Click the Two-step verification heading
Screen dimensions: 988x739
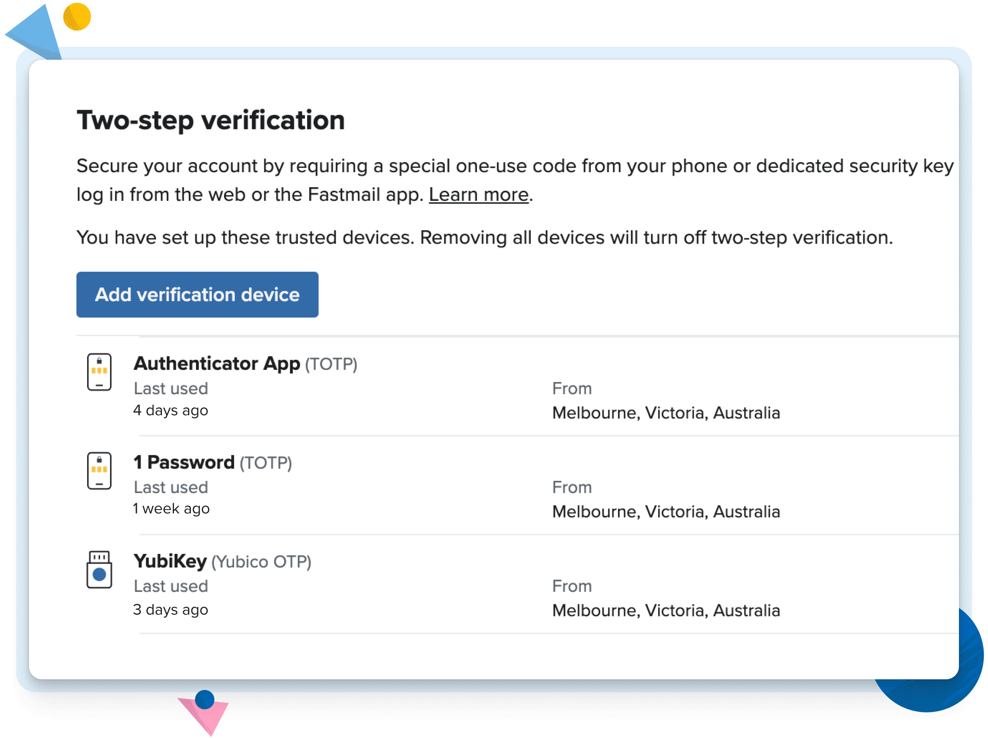211,120
